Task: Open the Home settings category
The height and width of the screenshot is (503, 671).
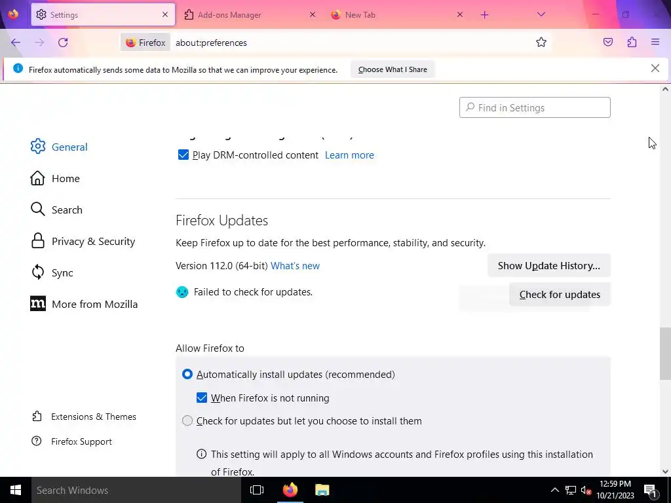Action: (55, 178)
